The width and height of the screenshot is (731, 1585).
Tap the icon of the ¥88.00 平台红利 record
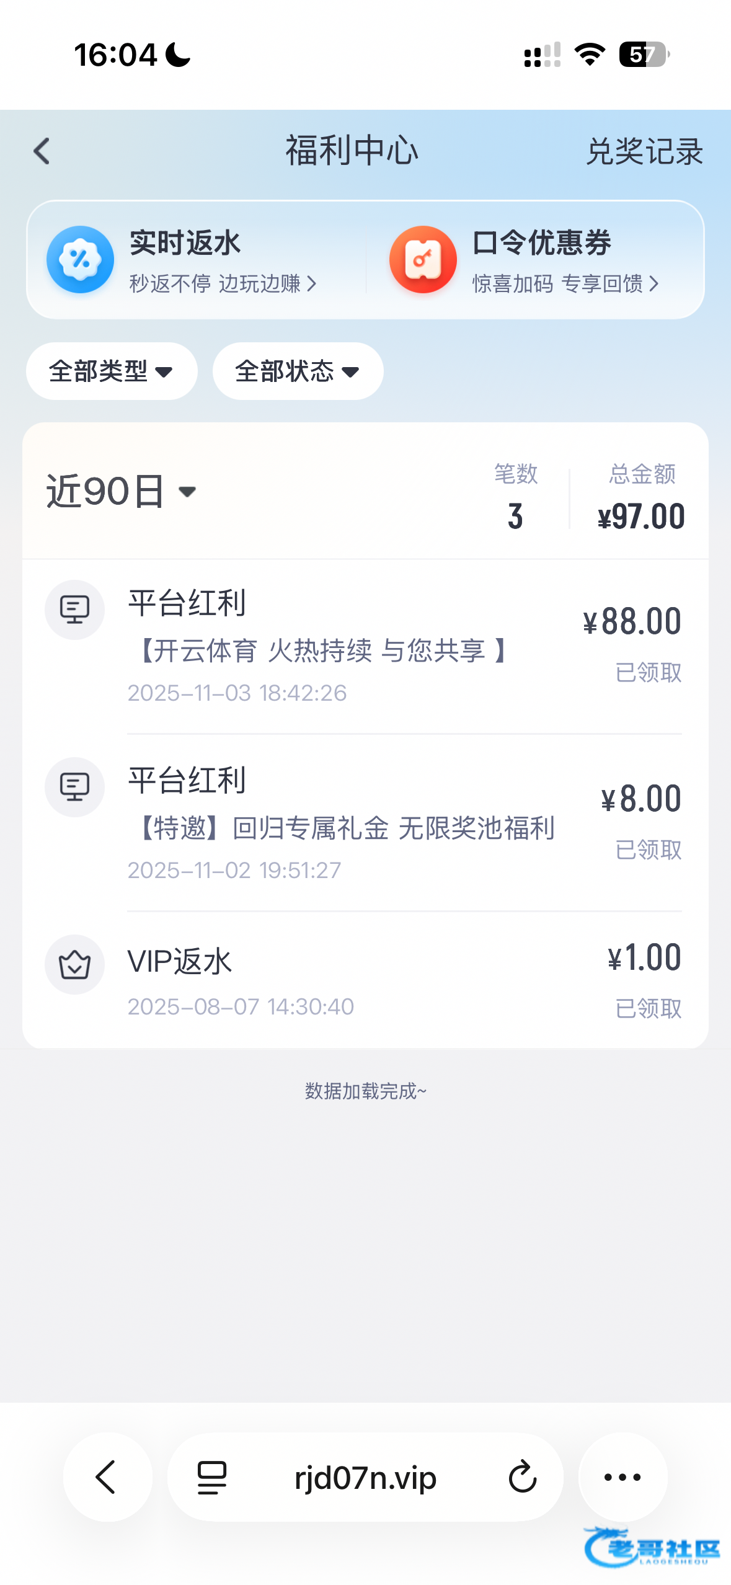pos(75,610)
